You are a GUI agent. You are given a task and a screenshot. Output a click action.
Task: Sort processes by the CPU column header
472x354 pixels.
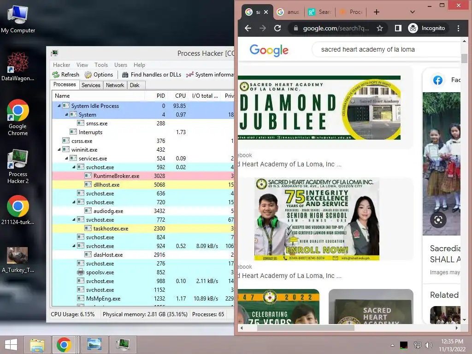[x=178, y=96]
